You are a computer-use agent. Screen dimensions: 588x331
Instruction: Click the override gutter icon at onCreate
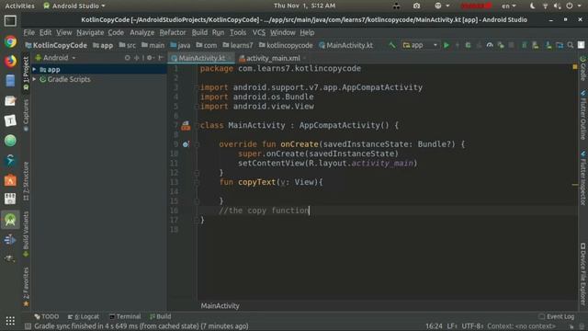coord(186,144)
